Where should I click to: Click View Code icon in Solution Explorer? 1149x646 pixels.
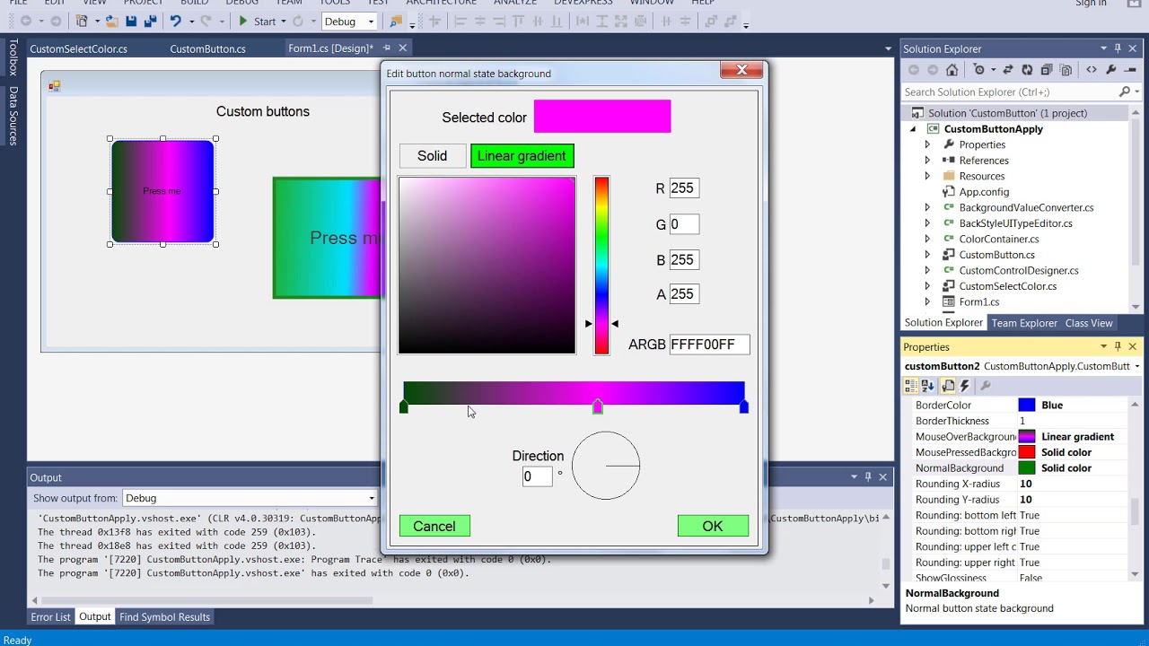[x=1092, y=70]
